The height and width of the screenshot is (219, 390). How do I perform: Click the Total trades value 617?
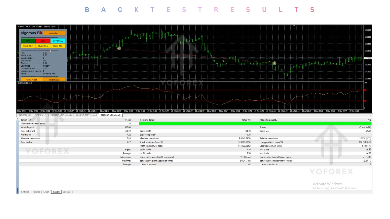pos(129,142)
